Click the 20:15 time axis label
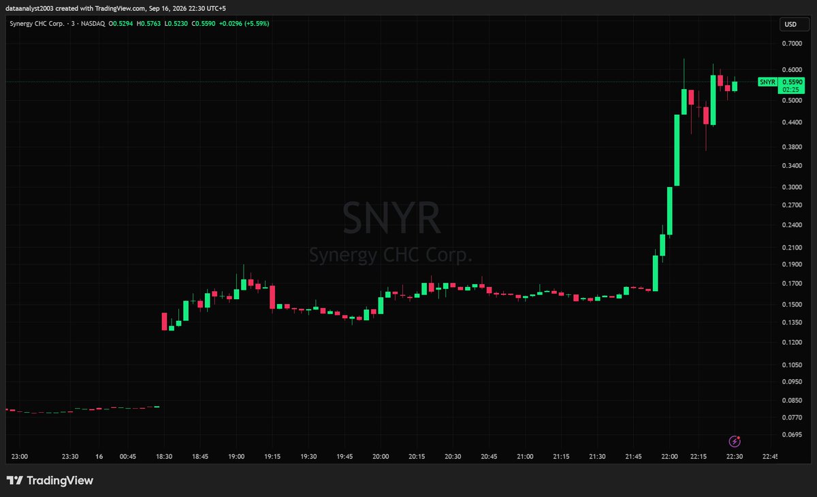The height and width of the screenshot is (497, 817). [x=417, y=456]
